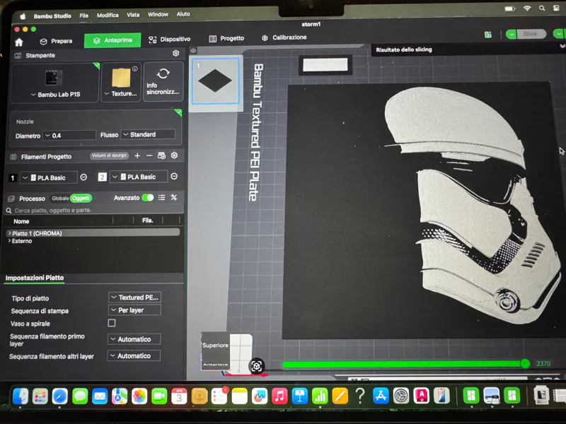Open the Vista menu

point(133,15)
